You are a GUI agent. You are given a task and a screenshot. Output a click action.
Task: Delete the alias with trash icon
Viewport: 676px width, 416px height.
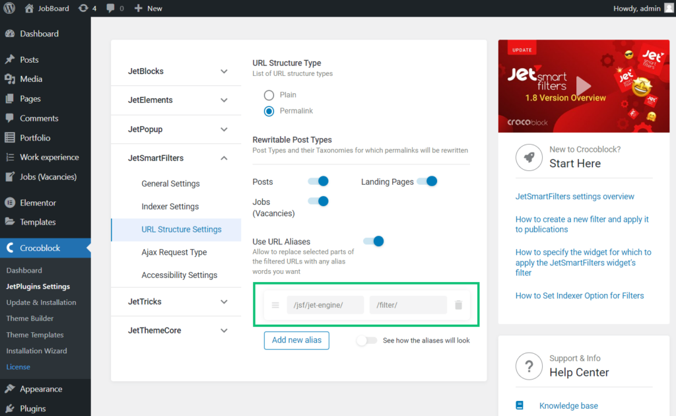pos(458,305)
